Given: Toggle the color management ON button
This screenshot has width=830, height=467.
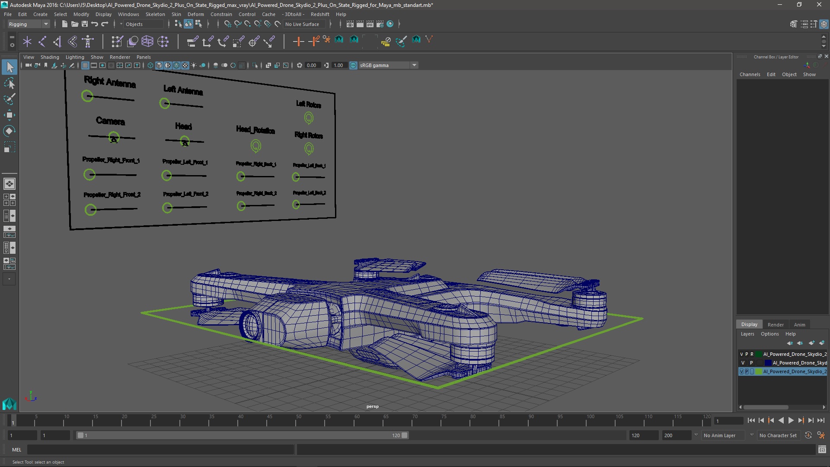Looking at the screenshot, I should (x=353, y=65).
